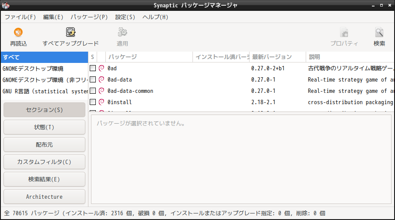Image resolution: width=395 pixels, height=220 pixels.
Task: Select the カスタムフィルタ(C) button
Action: [44, 162]
